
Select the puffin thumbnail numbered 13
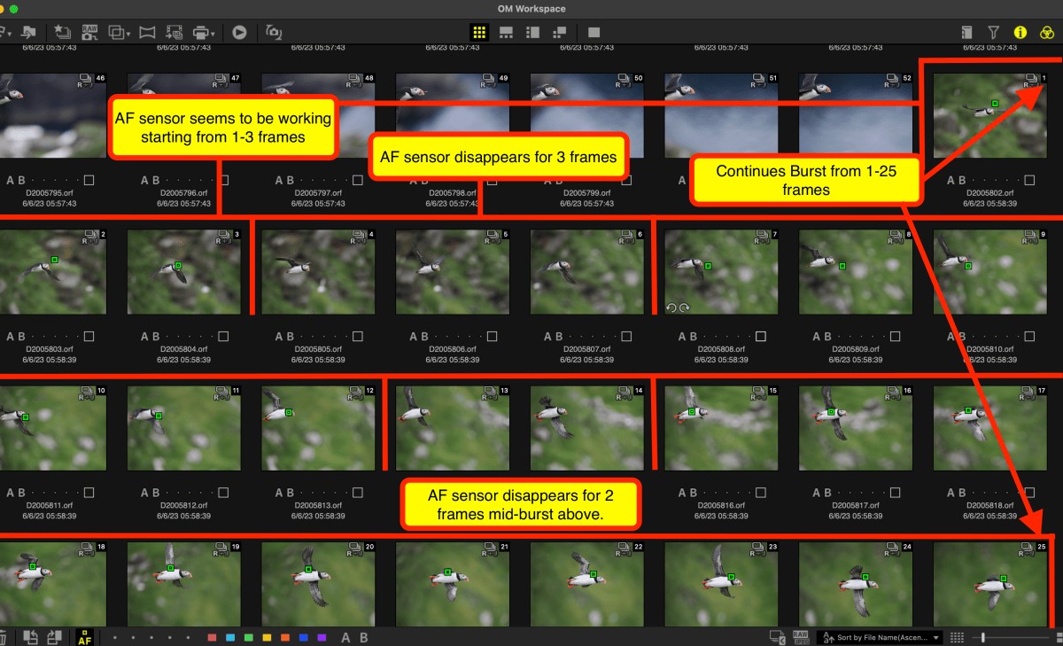click(453, 428)
